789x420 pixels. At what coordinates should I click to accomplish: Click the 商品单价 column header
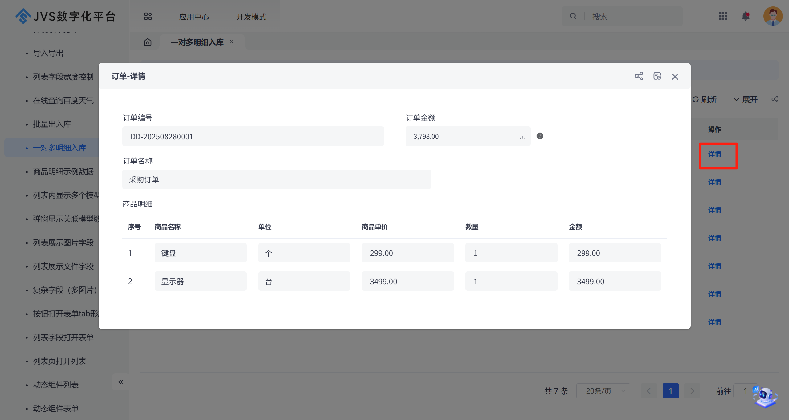point(374,227)
